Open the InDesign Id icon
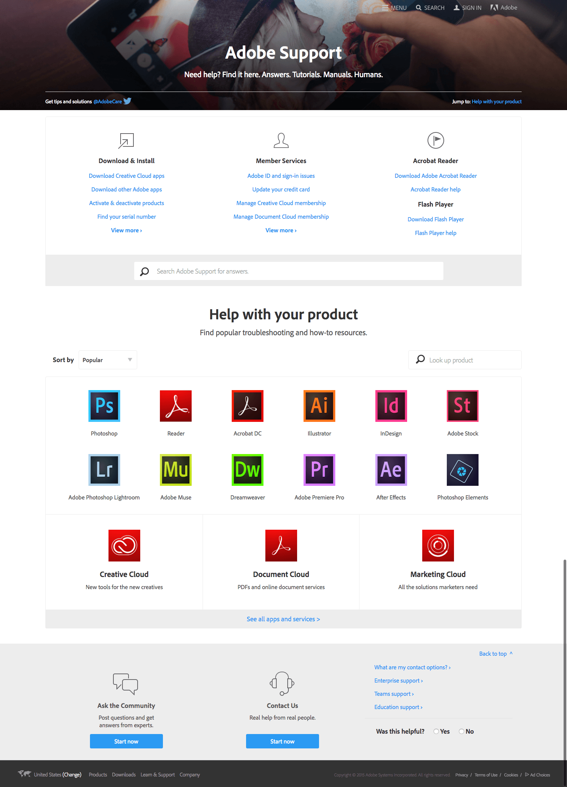 (x=391, y=406)
